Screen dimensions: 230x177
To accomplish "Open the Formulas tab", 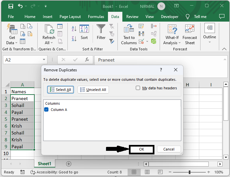I will pos(96,17).
